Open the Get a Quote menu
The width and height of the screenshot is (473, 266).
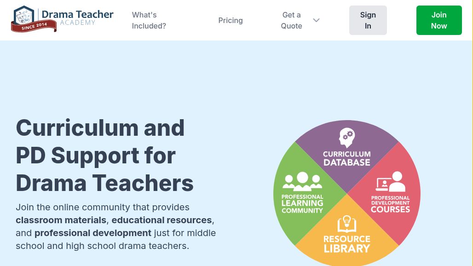click(292, 20)
